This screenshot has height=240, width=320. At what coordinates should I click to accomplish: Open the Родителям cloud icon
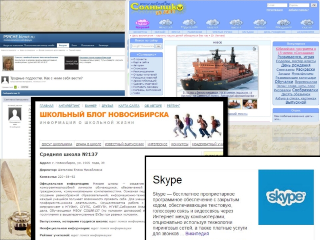pyautogui.click(x=189, y=24)
